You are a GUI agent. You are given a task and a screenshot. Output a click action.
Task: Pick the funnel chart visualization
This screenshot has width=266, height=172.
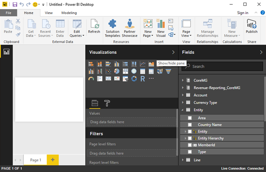pyautogui.click(x=168, y=71)
